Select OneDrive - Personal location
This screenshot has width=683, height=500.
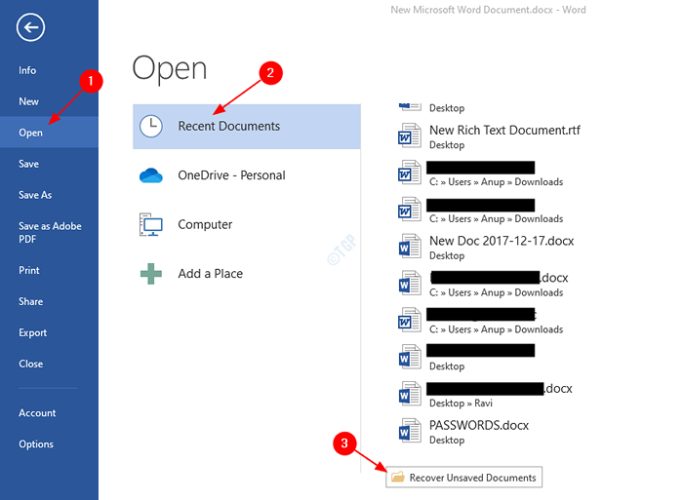247,175
